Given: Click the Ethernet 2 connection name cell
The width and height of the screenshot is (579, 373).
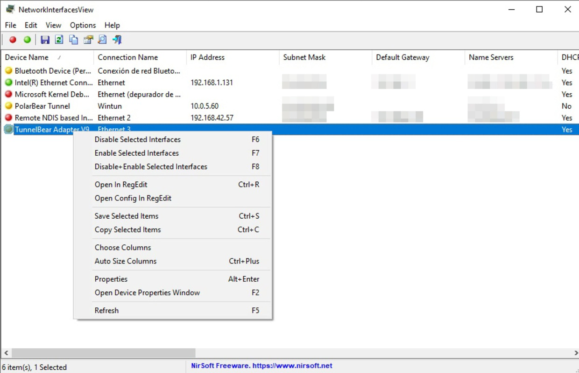Looking at the screenshot, I should (x=114, y=117).
